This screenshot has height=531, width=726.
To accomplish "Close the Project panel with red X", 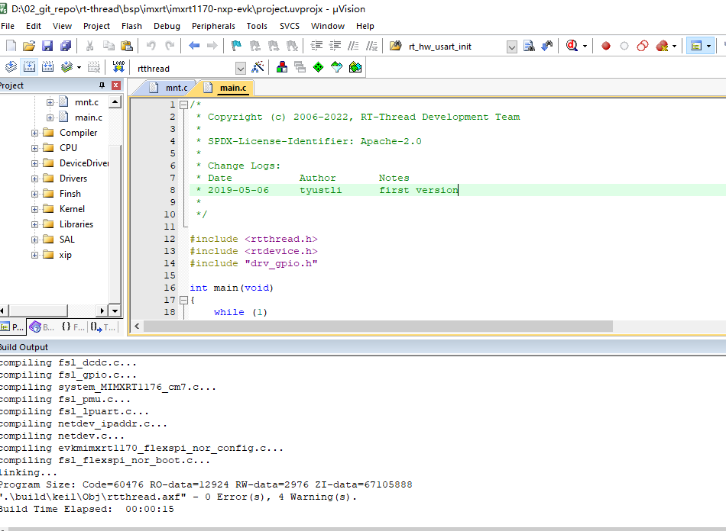I will [x=116, y=85].
